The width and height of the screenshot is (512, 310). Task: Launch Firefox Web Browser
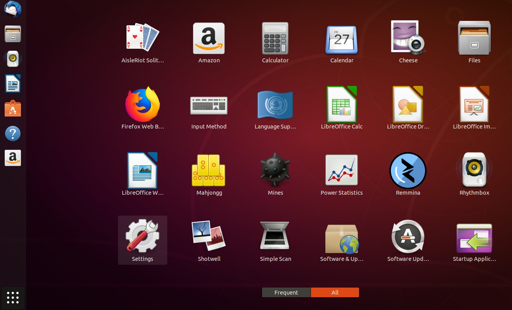142,108
